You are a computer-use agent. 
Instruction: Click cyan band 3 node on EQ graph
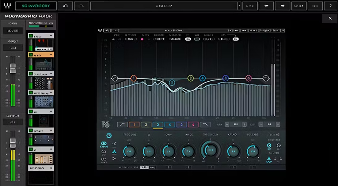click(x=172, y=83)
